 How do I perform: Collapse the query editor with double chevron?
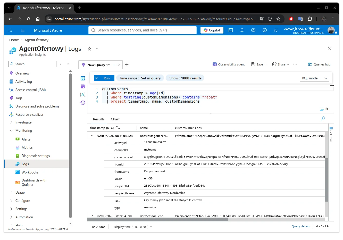coord(327,109)
